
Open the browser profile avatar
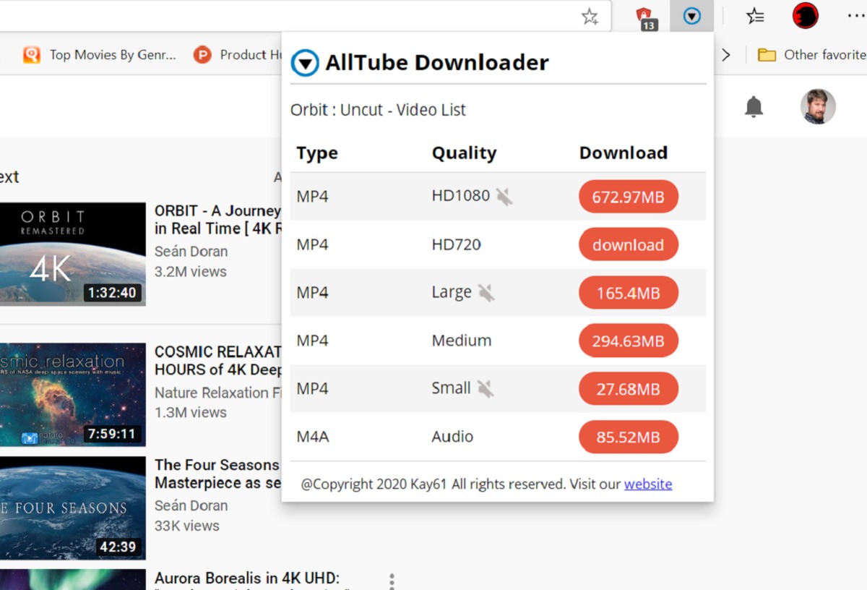coord(805,16)
